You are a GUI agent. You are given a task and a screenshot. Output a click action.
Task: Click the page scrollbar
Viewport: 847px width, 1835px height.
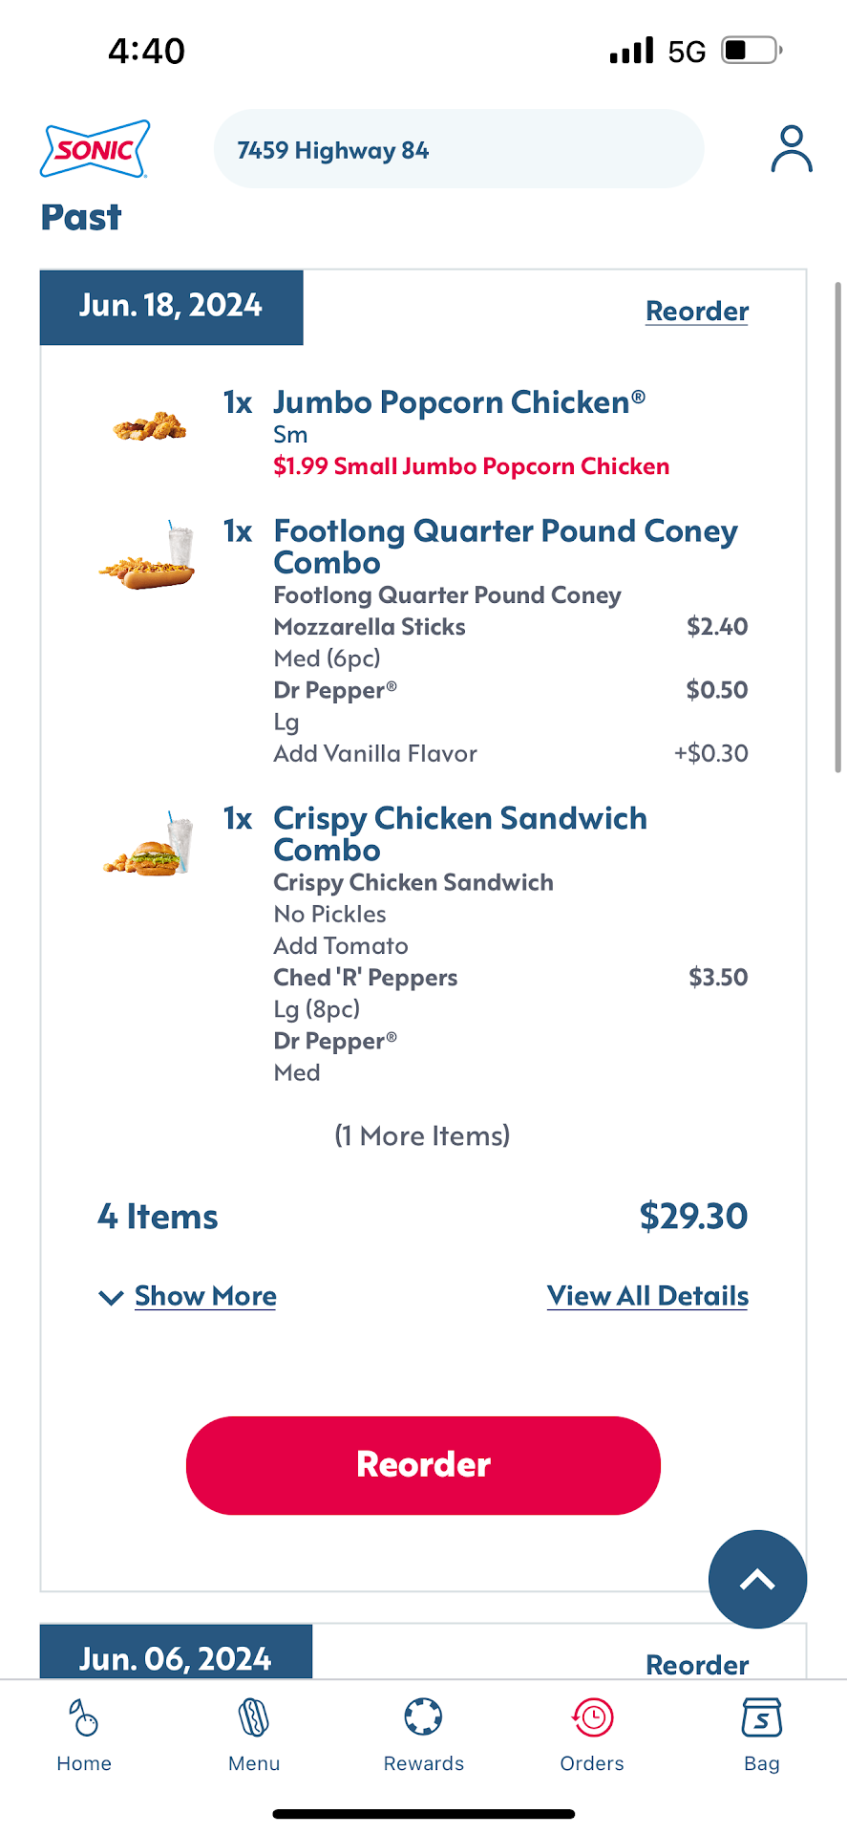click(x=837, y=526)
